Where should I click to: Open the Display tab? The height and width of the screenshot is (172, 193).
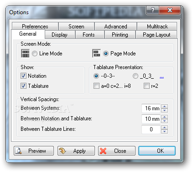60,35
